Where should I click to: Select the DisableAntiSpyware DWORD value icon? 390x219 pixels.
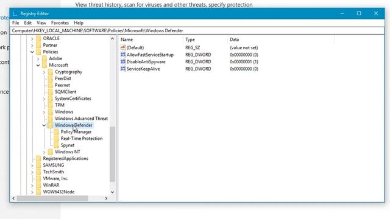click(123, 61)
